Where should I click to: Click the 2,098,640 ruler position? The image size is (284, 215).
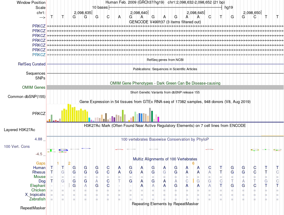(139, 13)
